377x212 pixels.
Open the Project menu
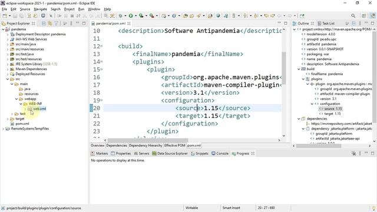70,9
